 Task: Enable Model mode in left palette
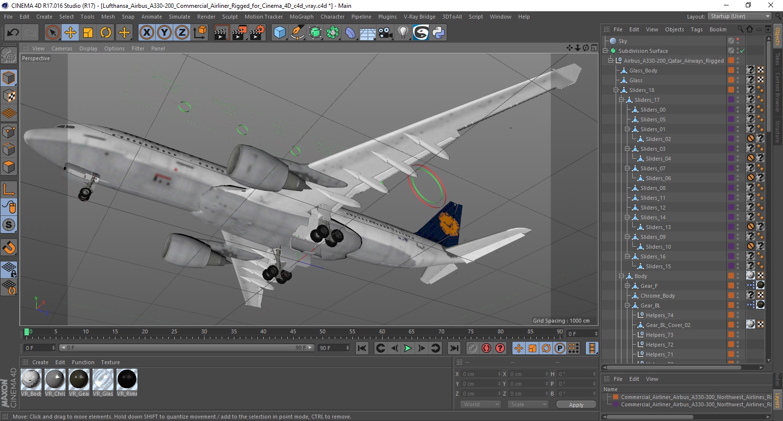click(9, 78)
